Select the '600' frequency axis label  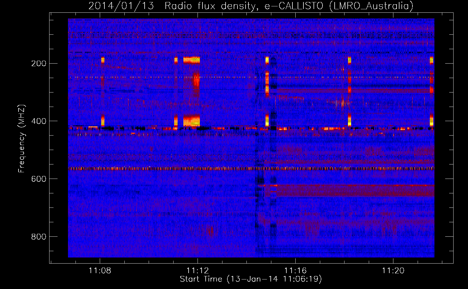point(39,179)
